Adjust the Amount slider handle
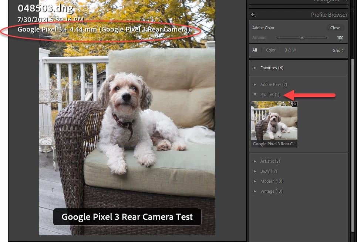Image resolution: width=357 pixels, height=242 pixels. click(x=302, y=38)
